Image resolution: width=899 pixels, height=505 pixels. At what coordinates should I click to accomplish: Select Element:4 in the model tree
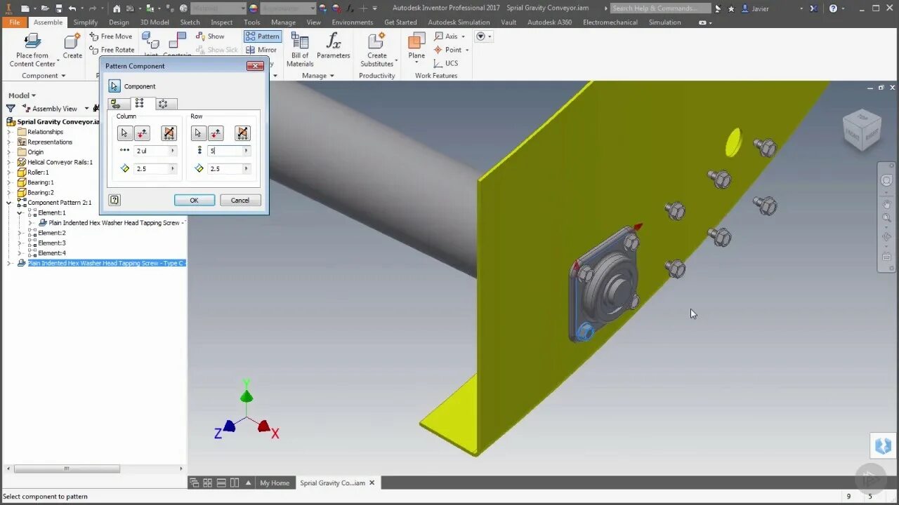click(51, 253)
